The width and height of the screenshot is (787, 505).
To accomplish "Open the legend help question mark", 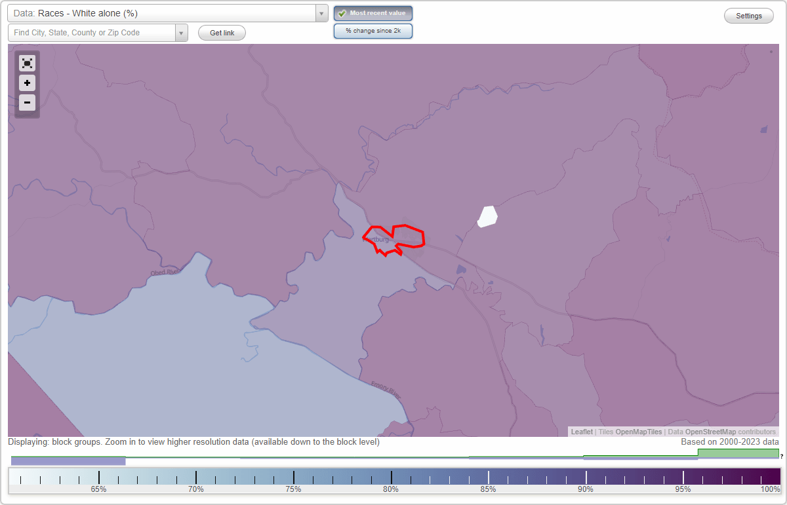I will 782,457.
